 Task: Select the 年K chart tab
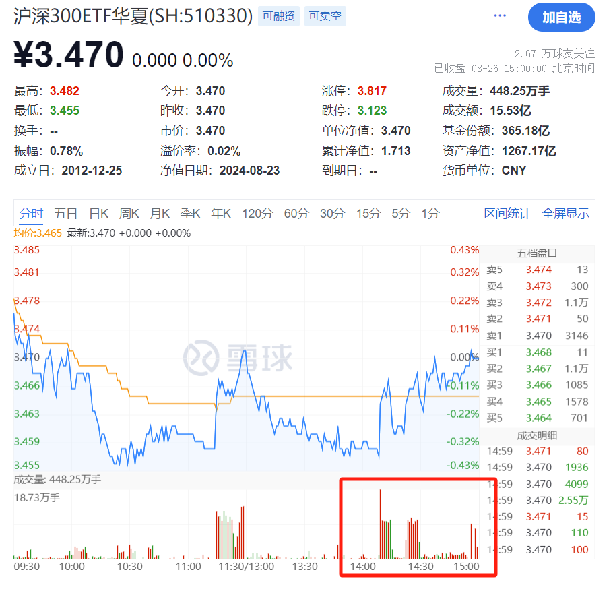click(x=221, y=214)
